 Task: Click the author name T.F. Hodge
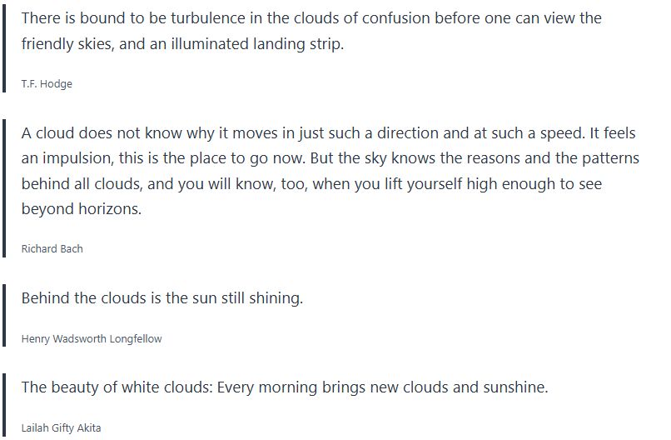tap(47, 84)
